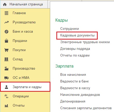Click the Дт/Кт icon for Операции

click(x=6, y=96)
